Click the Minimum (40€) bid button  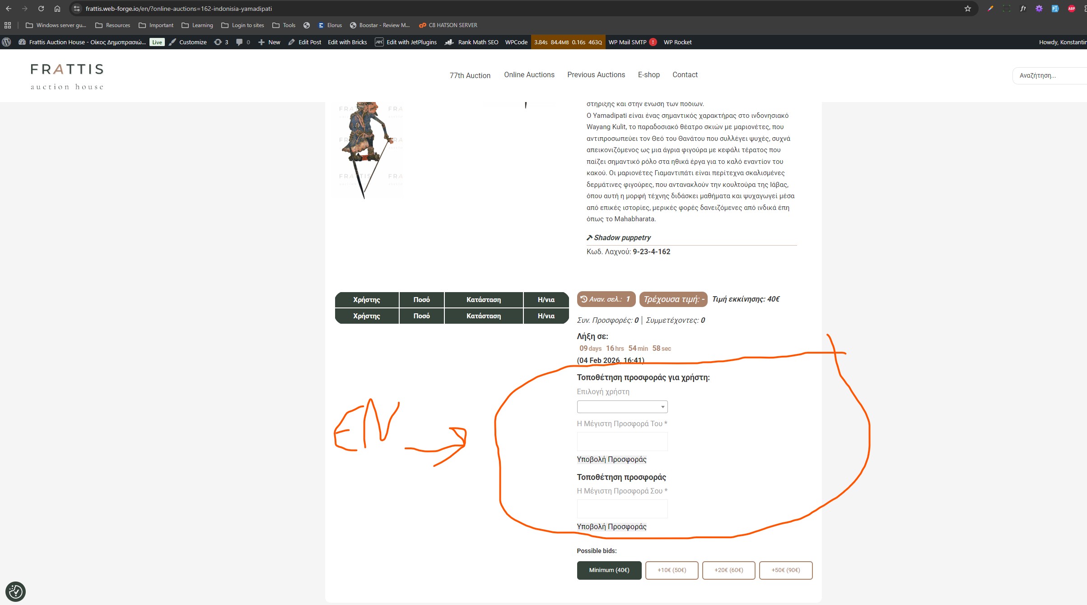pyautogui.click(x=609, y=570)
